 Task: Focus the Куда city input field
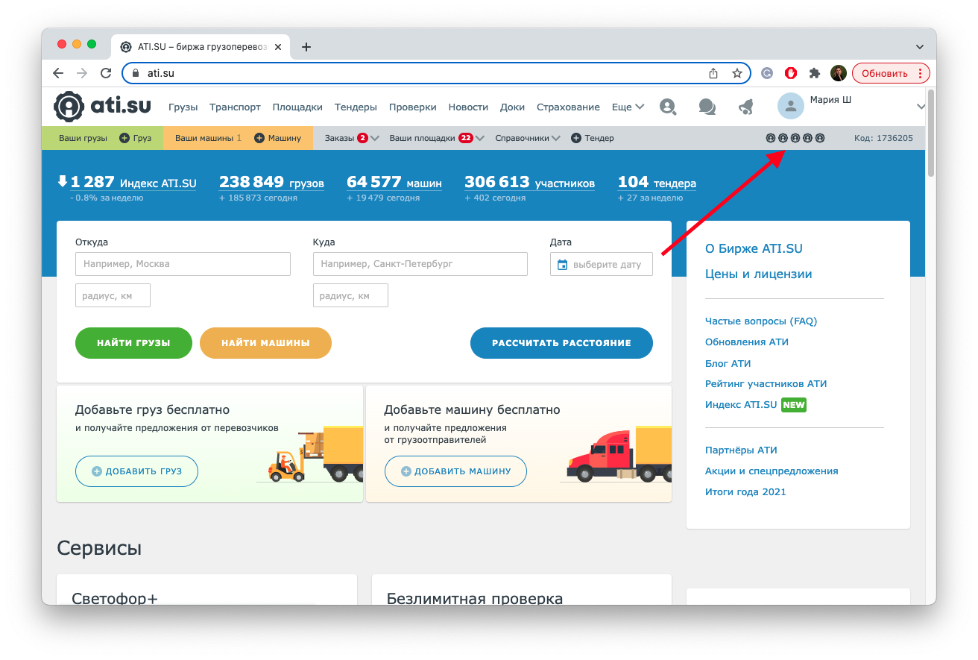pyautogui.click(x=420, y=264)
